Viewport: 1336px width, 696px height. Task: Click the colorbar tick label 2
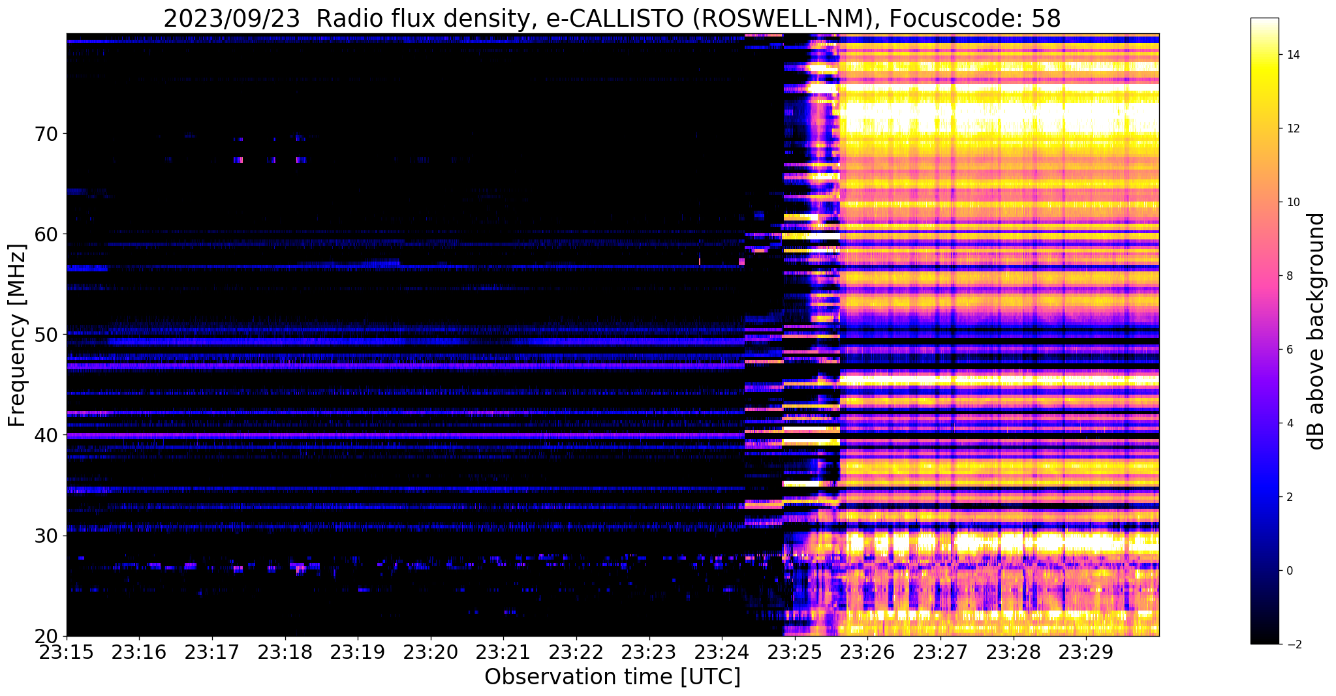click(1289, 497)
